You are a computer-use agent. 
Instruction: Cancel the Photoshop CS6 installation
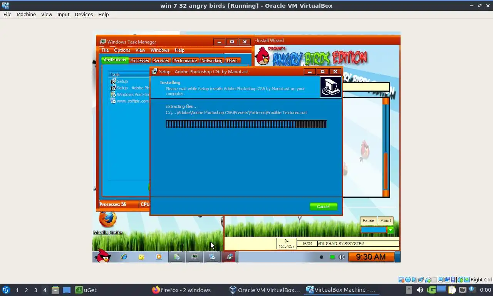323,207
